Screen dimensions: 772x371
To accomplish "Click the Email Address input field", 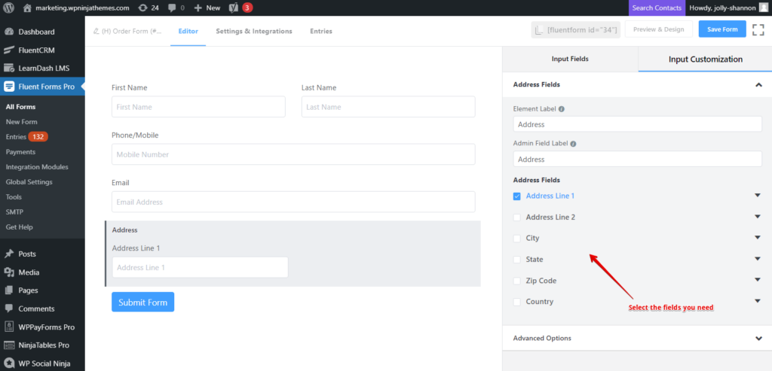I will coord(293,202).
